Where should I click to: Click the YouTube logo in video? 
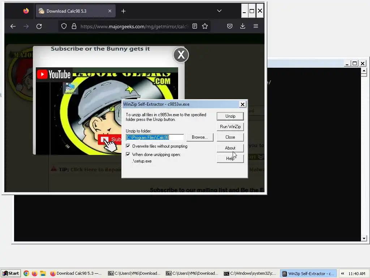tap(54, 74)
